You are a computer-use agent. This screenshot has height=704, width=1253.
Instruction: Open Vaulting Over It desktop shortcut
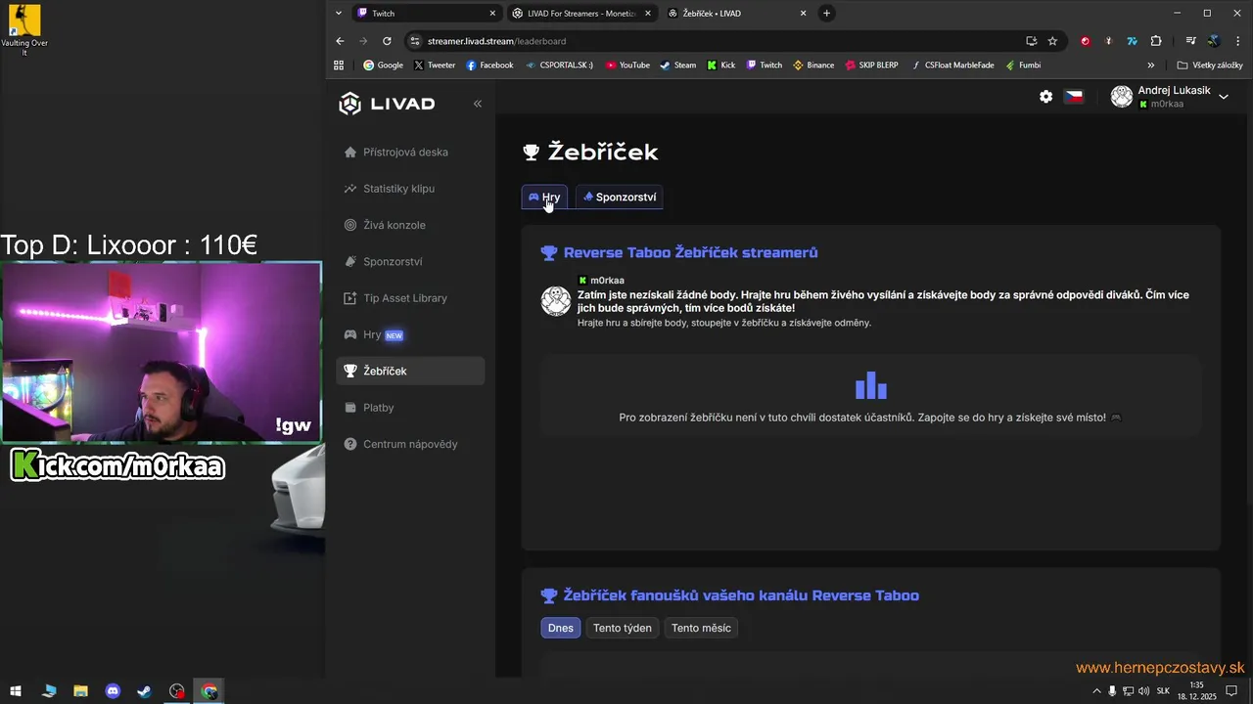tap(24, 29)
